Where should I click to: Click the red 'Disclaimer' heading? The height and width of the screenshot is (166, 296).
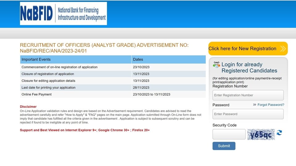[28, 107]
